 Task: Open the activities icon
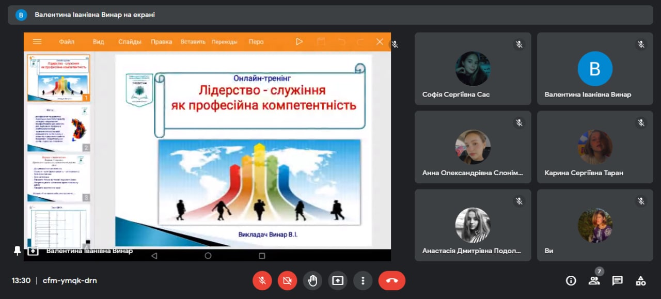click(640, 280)
